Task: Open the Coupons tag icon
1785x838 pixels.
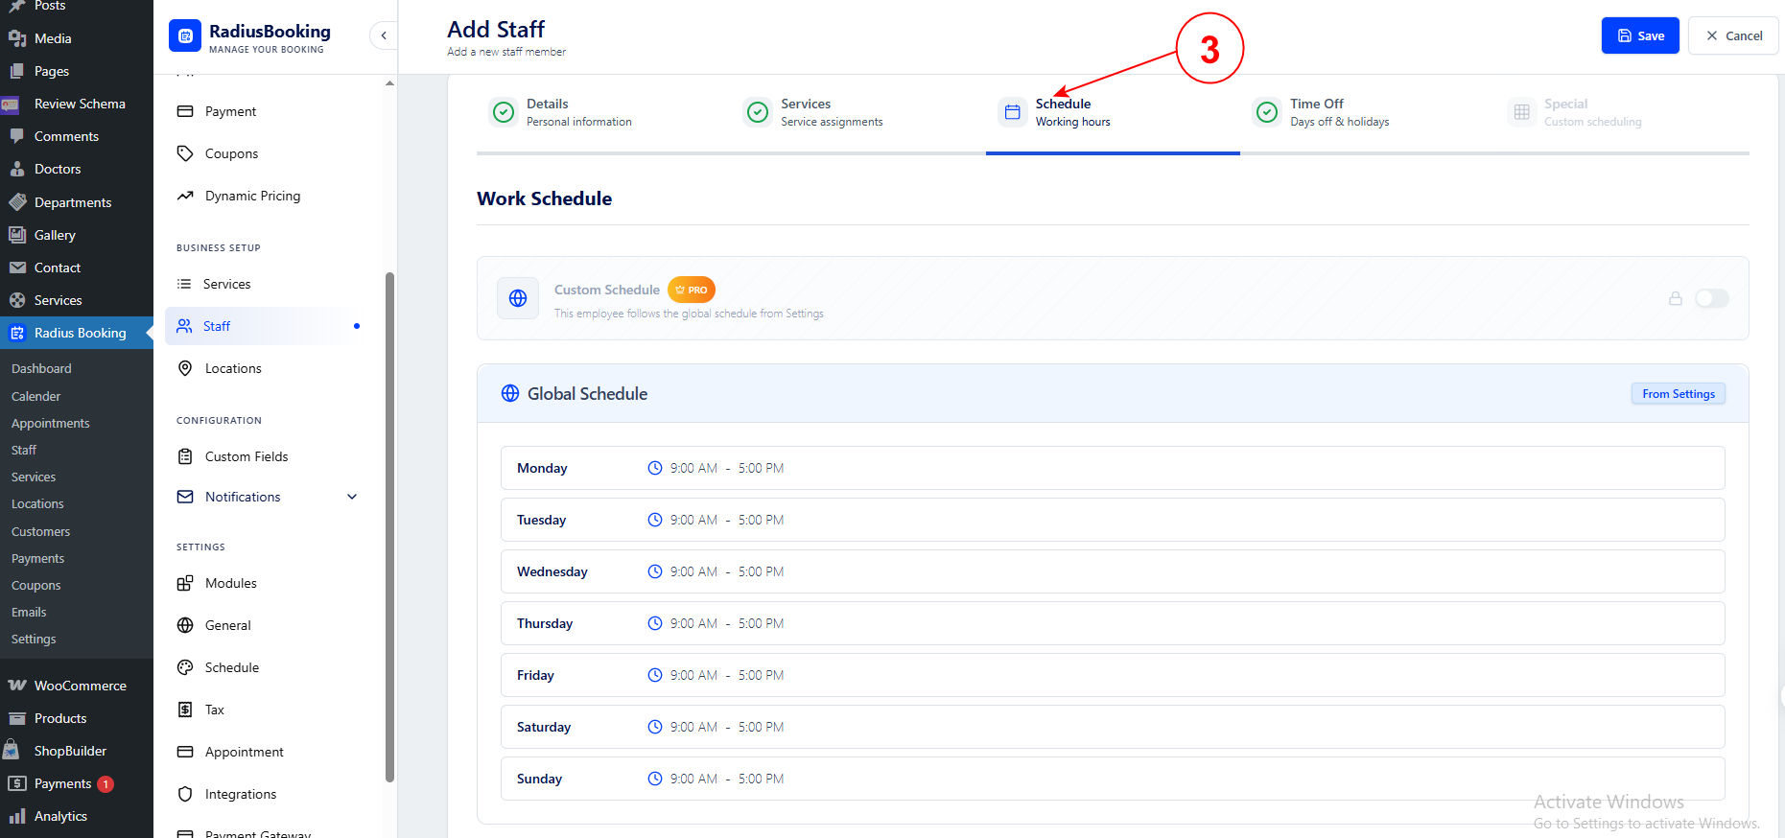Action: tap(185, 153)
